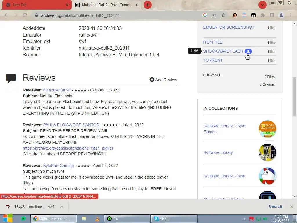Switch to Skype in the taskbar
The height and width of the screenshot is (223, 297).
point(174,219)
